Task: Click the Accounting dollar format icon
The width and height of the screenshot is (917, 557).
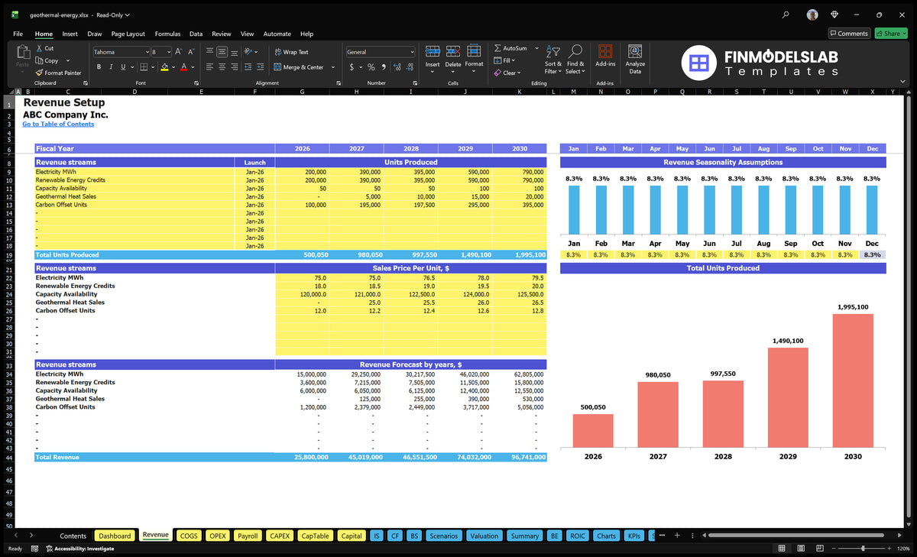Action: point(352,67)
